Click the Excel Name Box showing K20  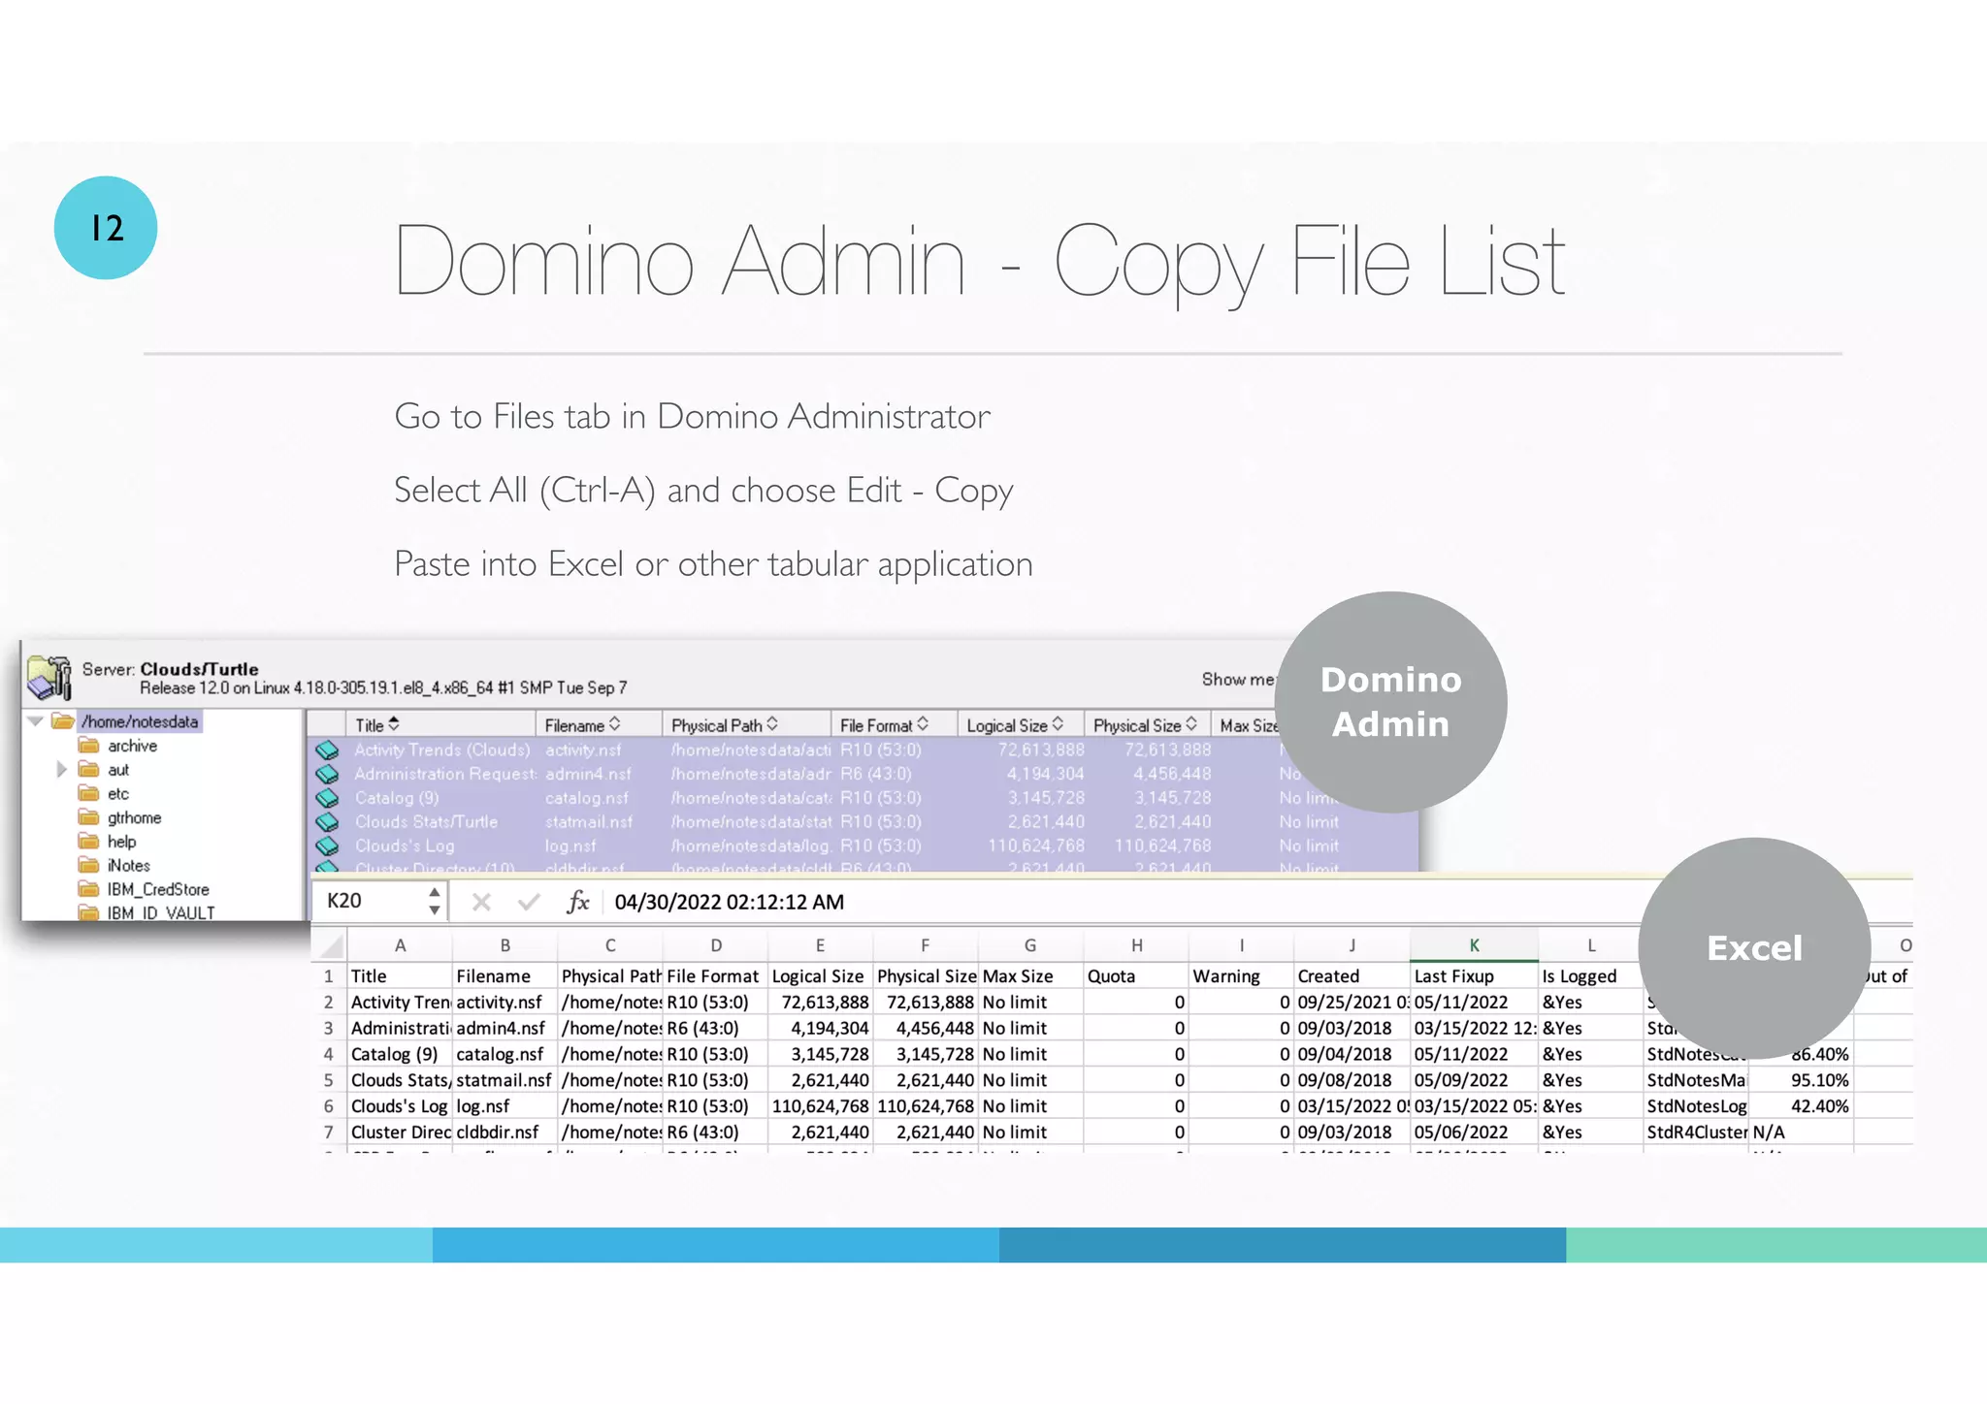(369, 902)
